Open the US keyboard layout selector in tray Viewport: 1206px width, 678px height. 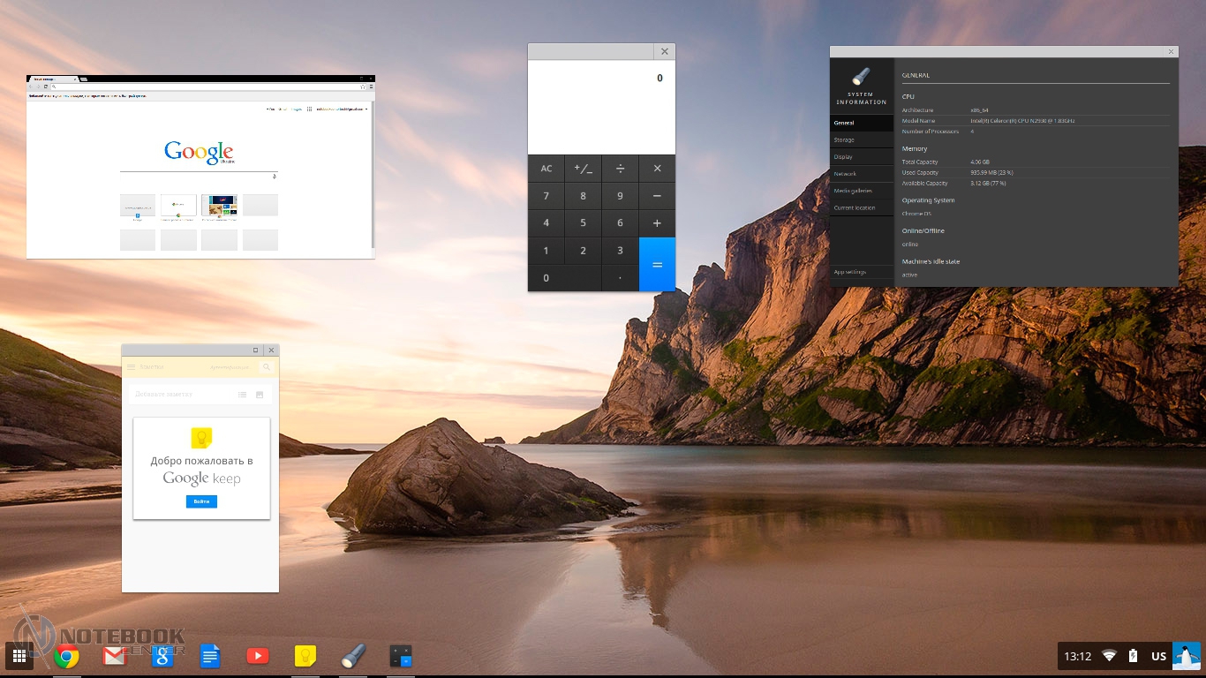coord(1158,656)
